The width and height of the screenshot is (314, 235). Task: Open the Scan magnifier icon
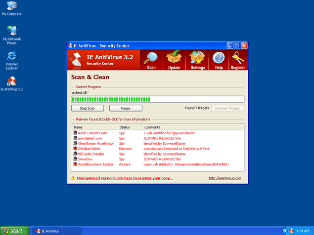(151, 59)
